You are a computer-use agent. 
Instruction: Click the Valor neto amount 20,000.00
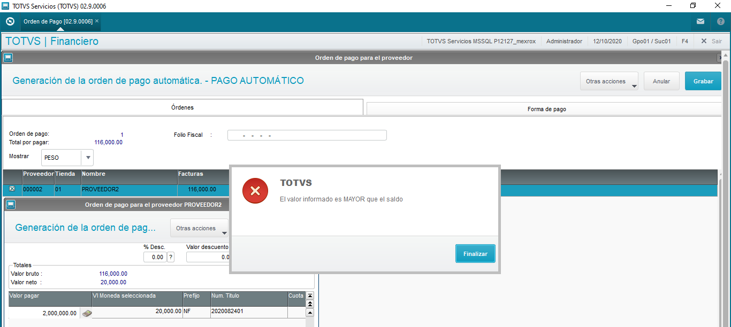(113, 282)
